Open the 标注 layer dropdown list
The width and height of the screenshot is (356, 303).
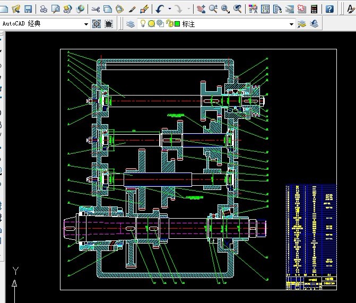291,24
